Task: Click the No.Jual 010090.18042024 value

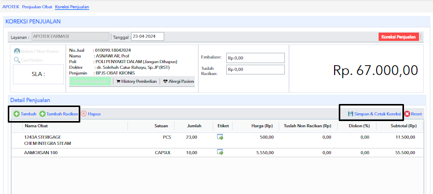Action: pos(113,50)
